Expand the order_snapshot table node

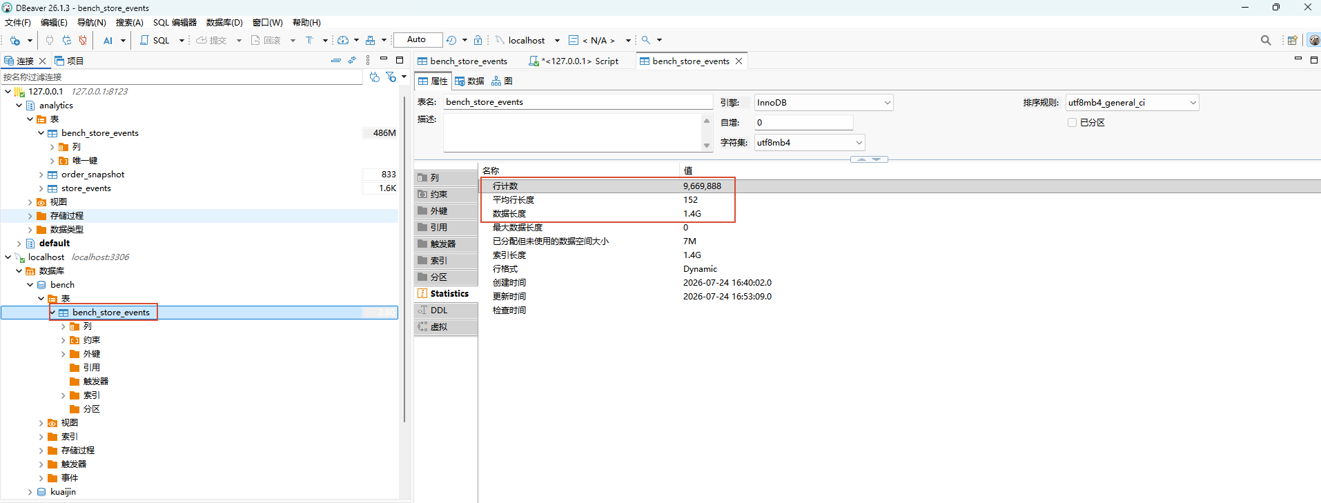pyautogui.click(x=41, y=175)
